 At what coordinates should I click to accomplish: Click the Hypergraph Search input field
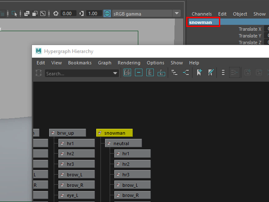click(x=78, y=73)
